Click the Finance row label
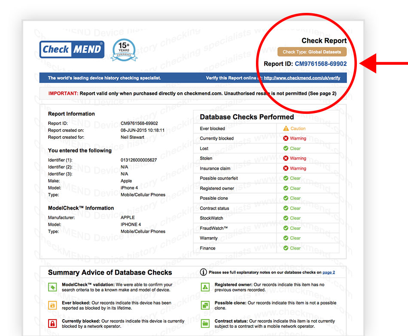Image resolution: width=408 pixels, height=336 pixels. (x=207, y=248)
